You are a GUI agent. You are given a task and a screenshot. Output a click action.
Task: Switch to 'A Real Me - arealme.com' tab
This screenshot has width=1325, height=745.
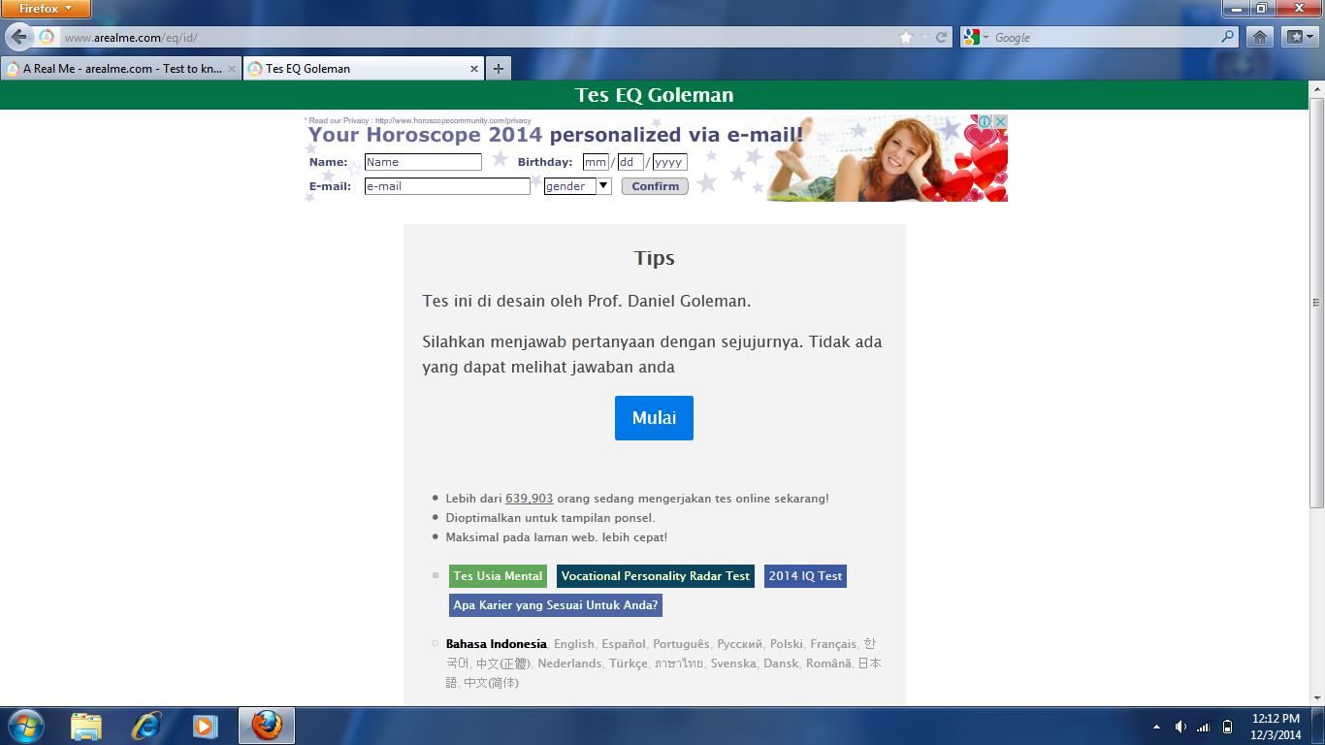coord(121,69)
